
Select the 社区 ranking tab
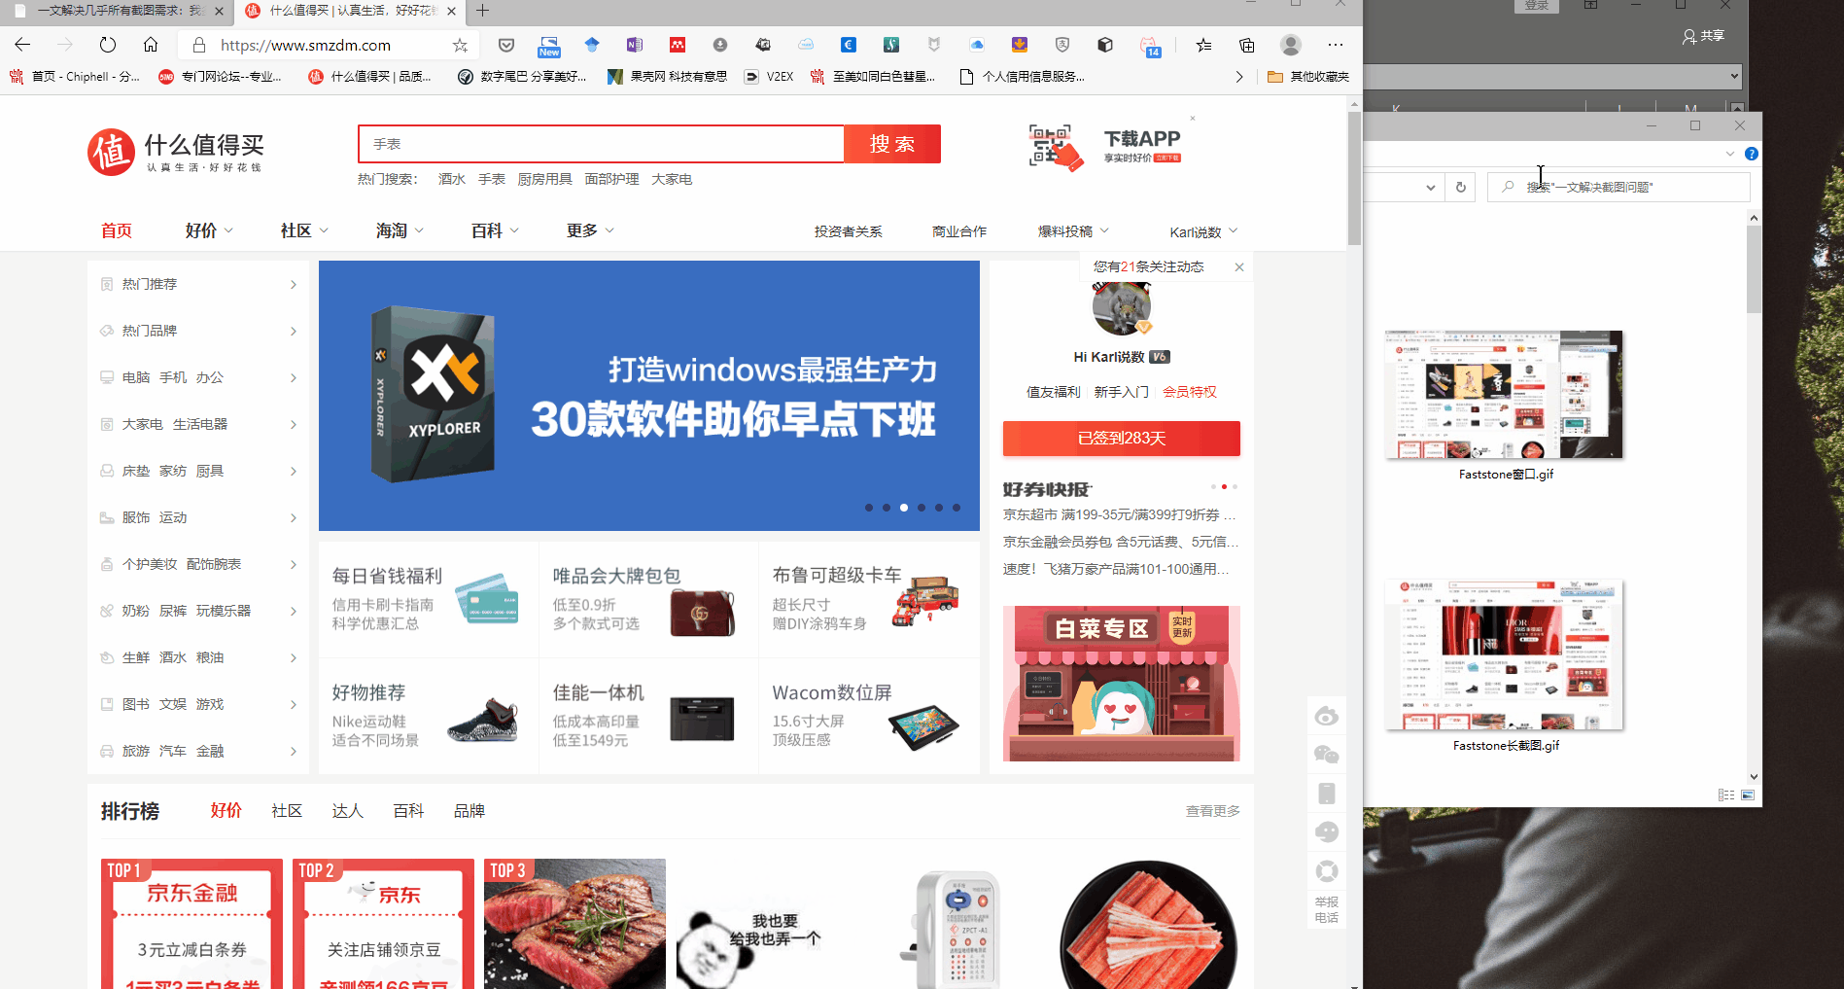click(x=287, y=811)
